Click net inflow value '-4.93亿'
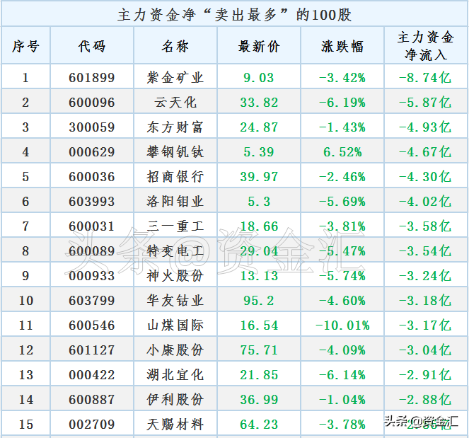The image size is (469, 438). coord(425,127)
